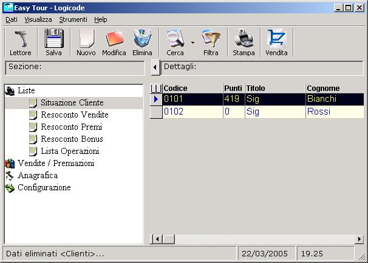Image resolution: width=368 pixels, height=263 pixels.
Task: Click the Bianchi surname cell
Action: pyautogui.click(x=335, y=99)
